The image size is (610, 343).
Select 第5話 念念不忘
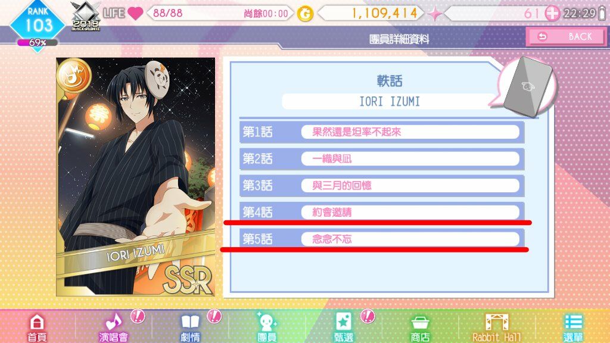[x=382, y=238]
